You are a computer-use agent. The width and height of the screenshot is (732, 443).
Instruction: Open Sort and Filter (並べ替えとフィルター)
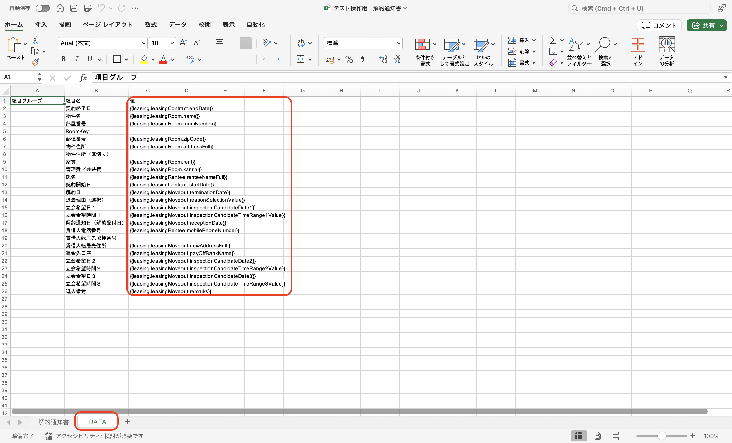[x=579, y=51]
